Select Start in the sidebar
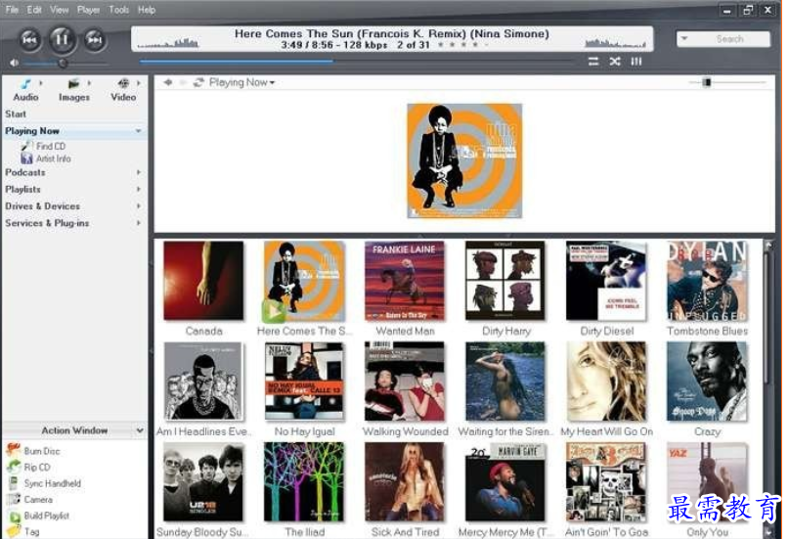787x539 pixels. [16, 114]
